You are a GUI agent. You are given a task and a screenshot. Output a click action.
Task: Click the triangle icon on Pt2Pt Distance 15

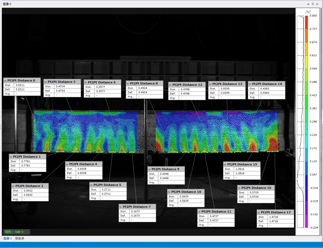click(x=225, y=165)
